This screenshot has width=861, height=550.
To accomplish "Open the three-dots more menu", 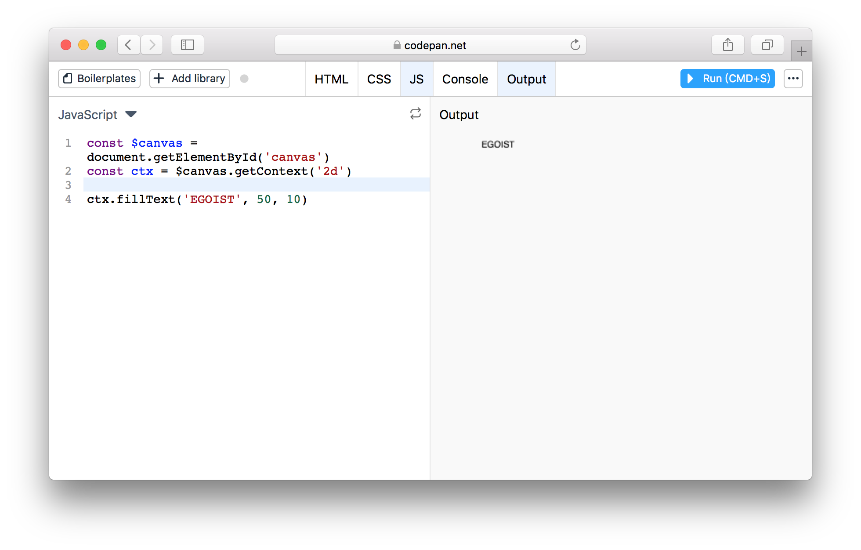I will [793, 79].
